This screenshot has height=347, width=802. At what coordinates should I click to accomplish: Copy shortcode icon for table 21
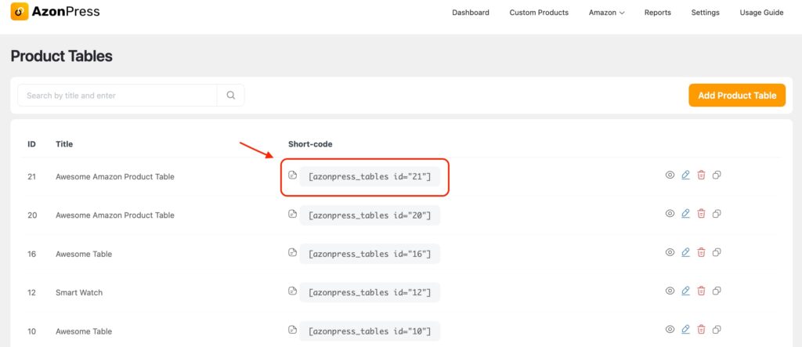(x=293, y=175)
